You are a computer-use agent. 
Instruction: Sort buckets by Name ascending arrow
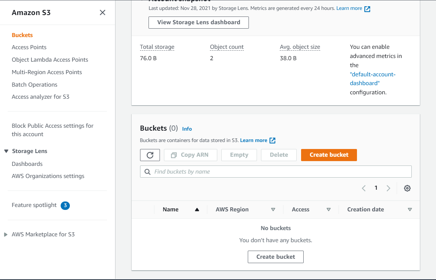coord(197,210)
